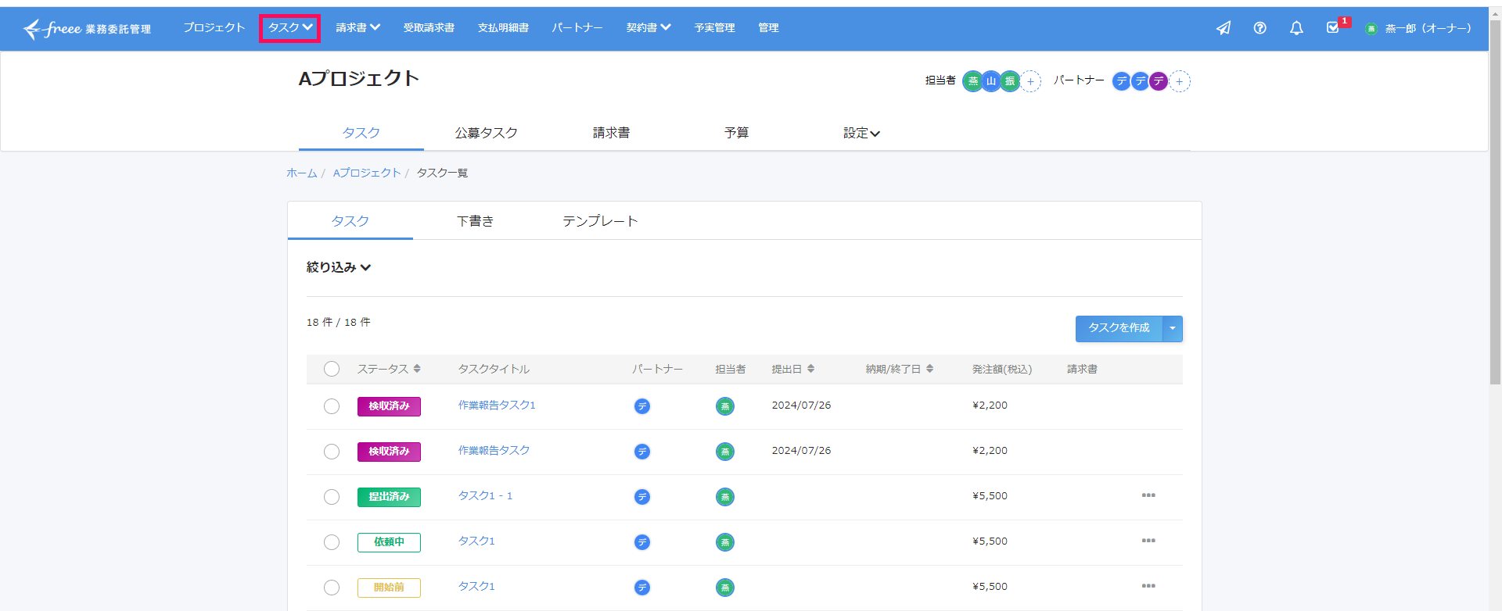The image size is (1502, 611).
Task: Open プロジェクト in the top navigation
Action: [214, 28]
